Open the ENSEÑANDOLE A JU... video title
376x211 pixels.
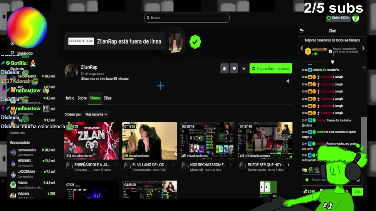(x=92, y=165)
